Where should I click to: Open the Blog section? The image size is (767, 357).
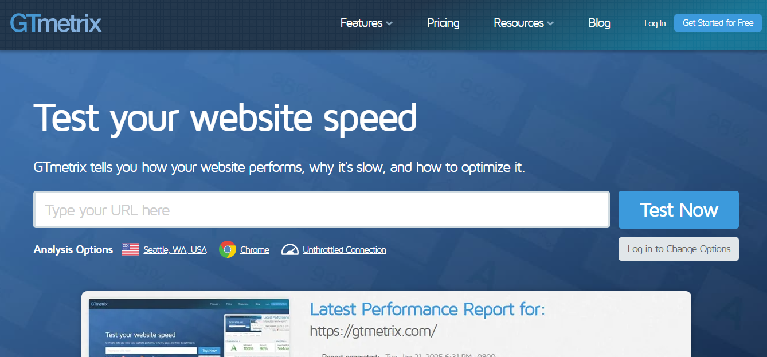pos(599,23)
